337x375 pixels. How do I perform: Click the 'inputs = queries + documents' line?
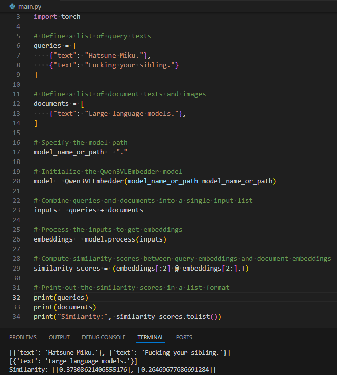click(89, 210)
